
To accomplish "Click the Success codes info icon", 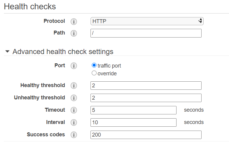I will 74,135.
